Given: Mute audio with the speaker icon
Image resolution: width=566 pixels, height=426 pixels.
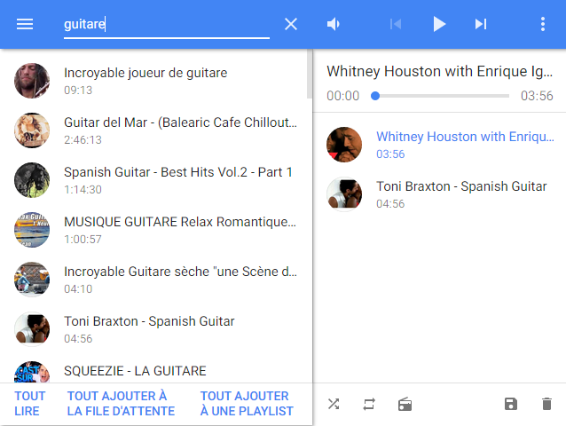Looking at the screenshot, I should 334,24.
